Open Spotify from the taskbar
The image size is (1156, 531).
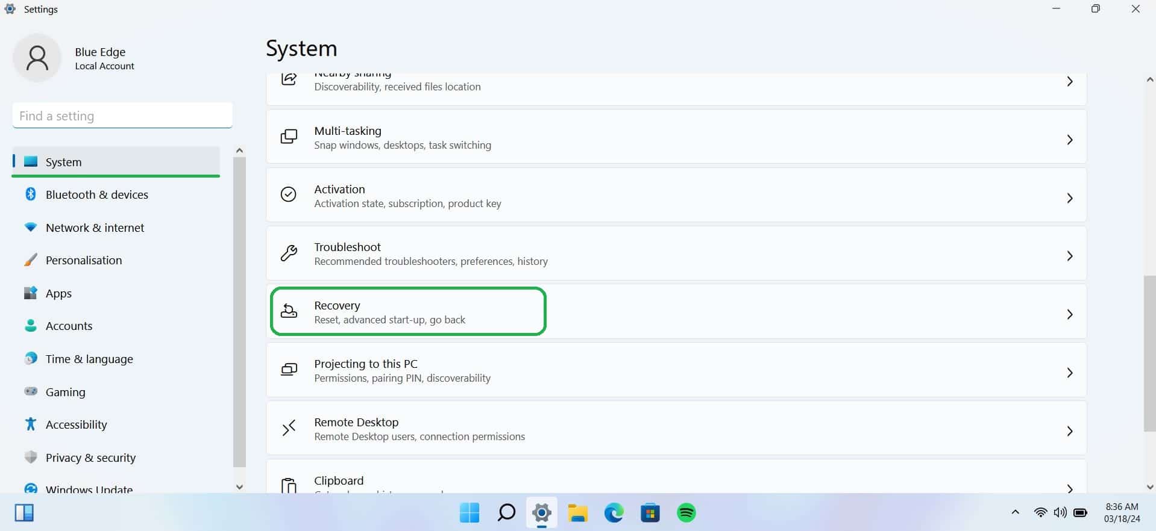coord(686,513)
